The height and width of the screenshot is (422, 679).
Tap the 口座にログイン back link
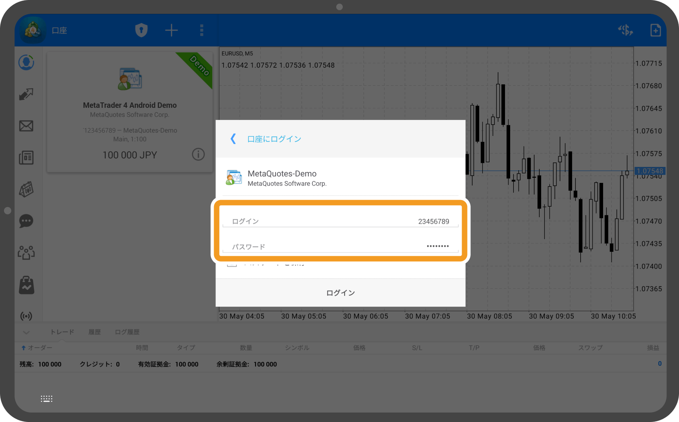[x=274, y=139]
